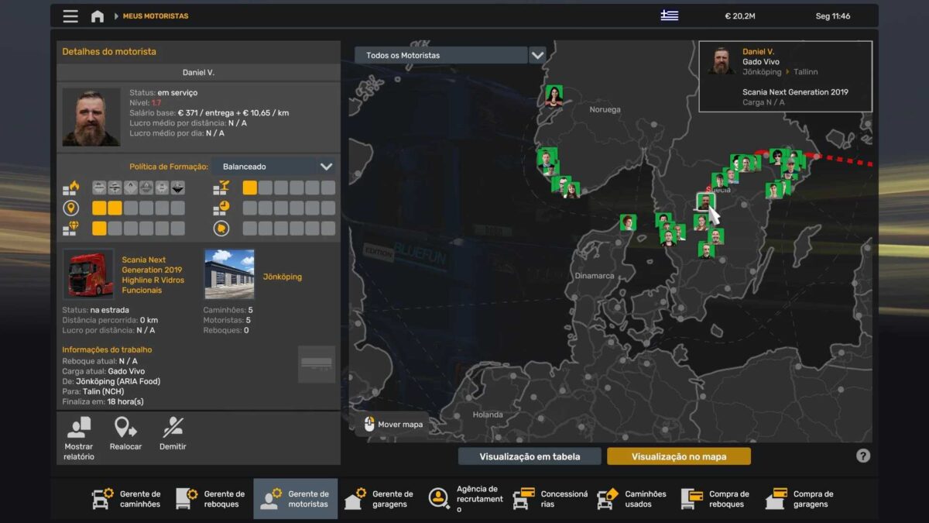Open the Gerente de garagens tab
929x523 pixels.
[x=379, y=499]
